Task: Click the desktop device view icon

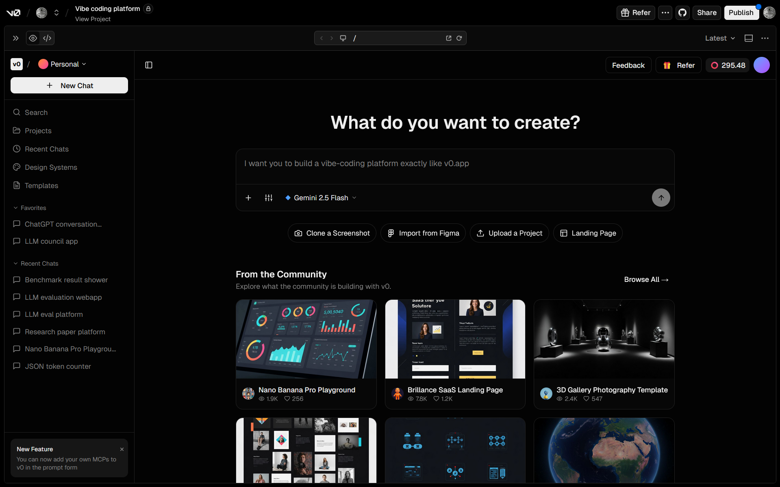Action: (343, 38)
